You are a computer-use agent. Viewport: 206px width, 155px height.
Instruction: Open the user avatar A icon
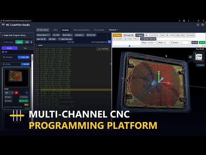(x=198, y=25)
